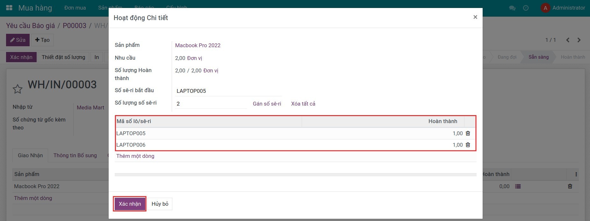Screen dimensions: 590x221
Task: Open column options kebab menu
Action: tap(576, 174)
